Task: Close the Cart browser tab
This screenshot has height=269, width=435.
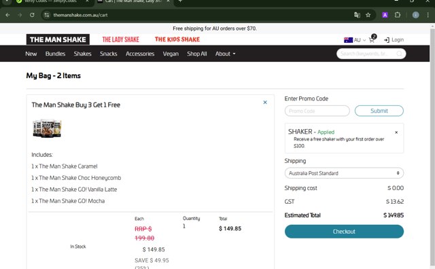Action: point(168,1)
